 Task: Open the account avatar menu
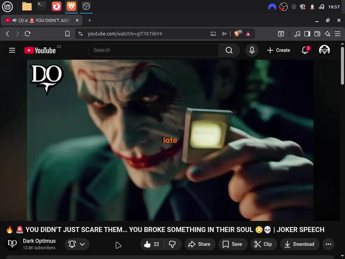tap(324, 50)
